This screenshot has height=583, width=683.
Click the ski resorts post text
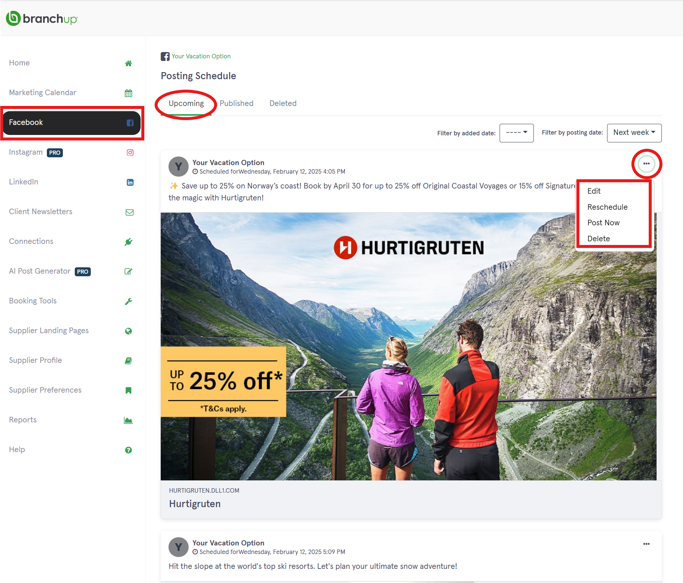tap(312, 566)
